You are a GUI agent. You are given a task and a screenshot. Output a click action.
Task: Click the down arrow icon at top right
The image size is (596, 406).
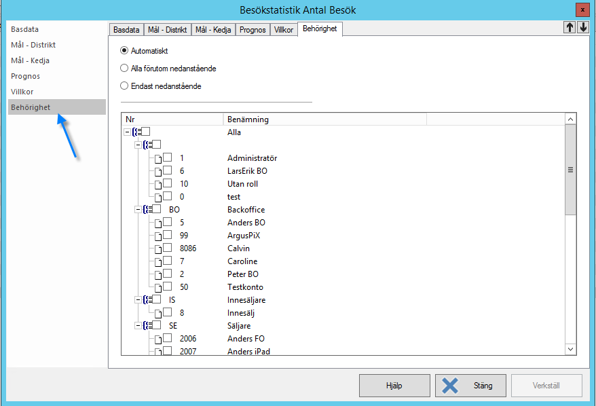584,27
